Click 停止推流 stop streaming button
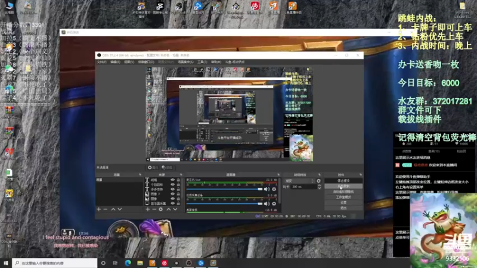Screen dimensions: 477x268 [343, 180]
